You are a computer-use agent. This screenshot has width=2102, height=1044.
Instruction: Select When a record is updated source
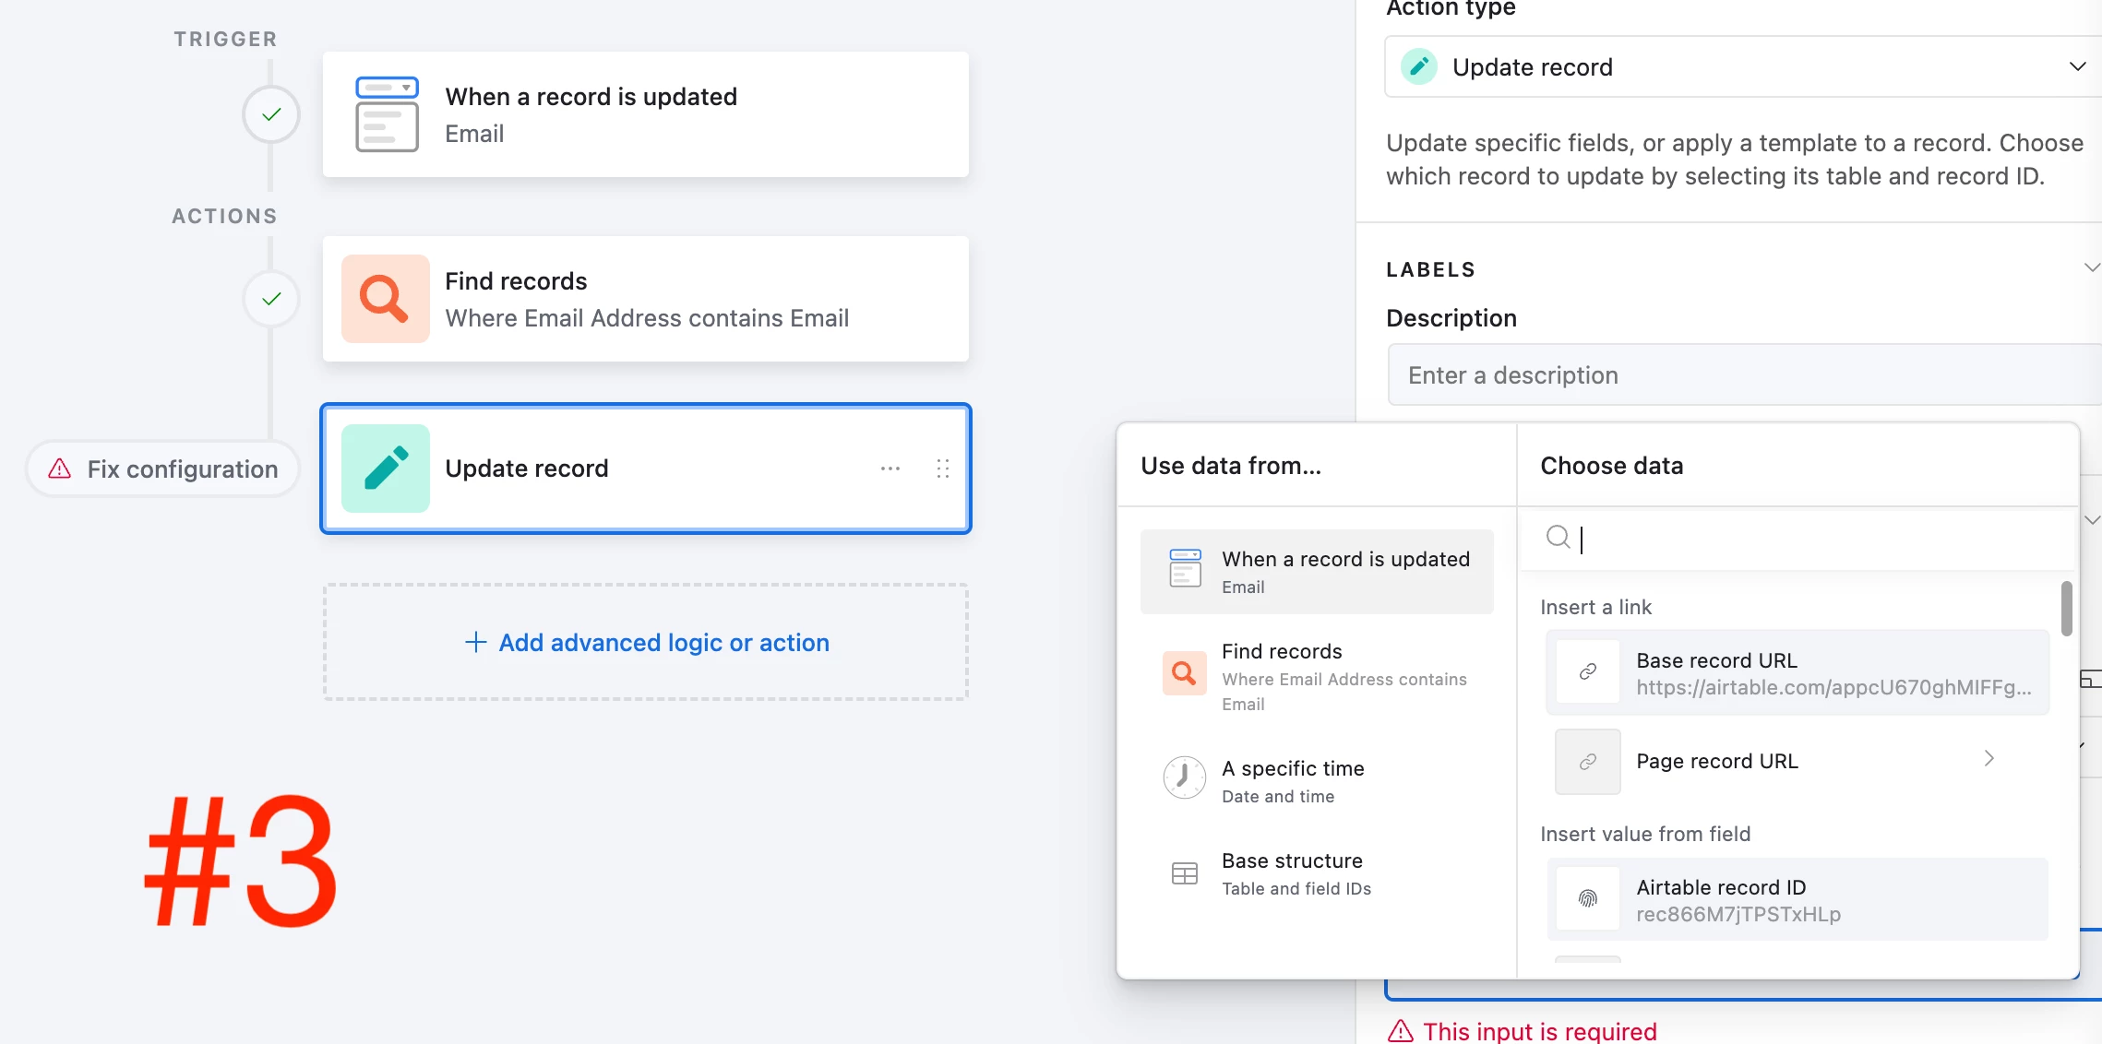click(1317, 572)
